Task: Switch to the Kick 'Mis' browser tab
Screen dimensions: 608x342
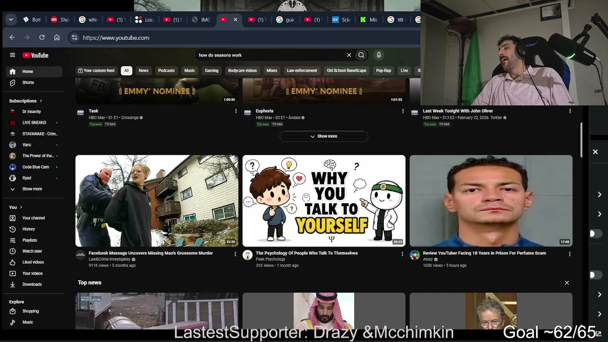Action: (369, 19)
